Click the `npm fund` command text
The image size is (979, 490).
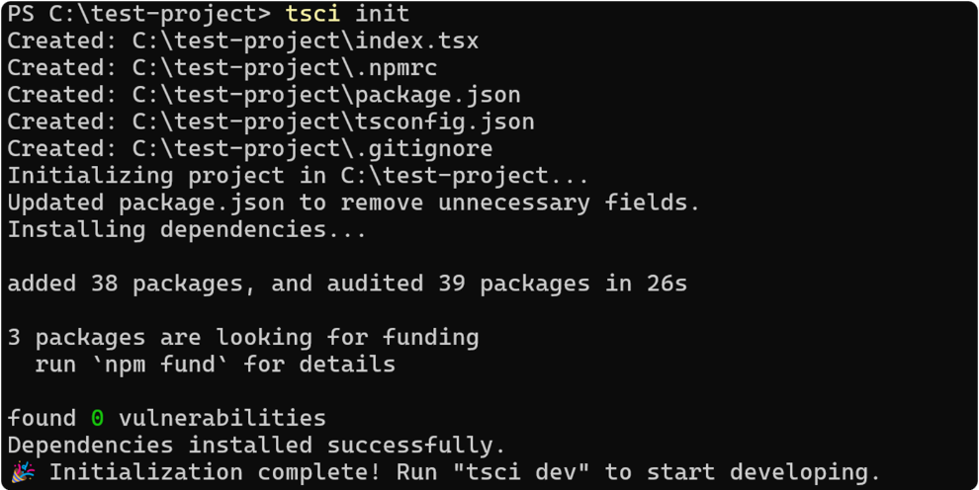[x=159, y=365]
